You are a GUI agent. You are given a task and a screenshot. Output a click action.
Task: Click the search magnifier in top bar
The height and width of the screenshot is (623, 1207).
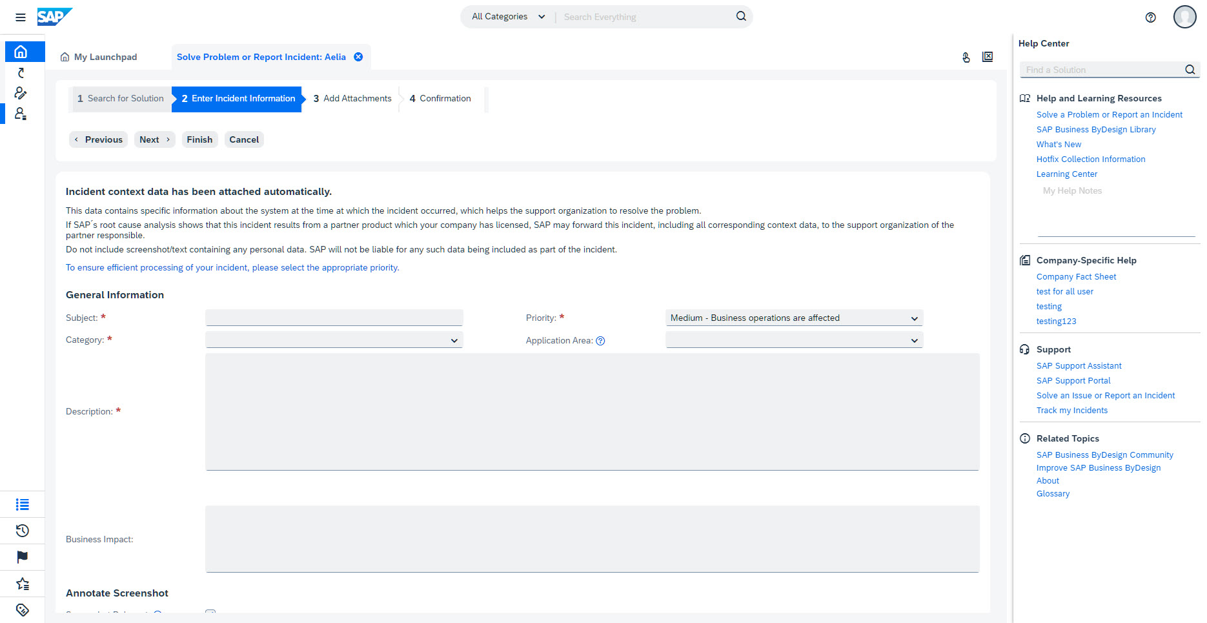741,16
